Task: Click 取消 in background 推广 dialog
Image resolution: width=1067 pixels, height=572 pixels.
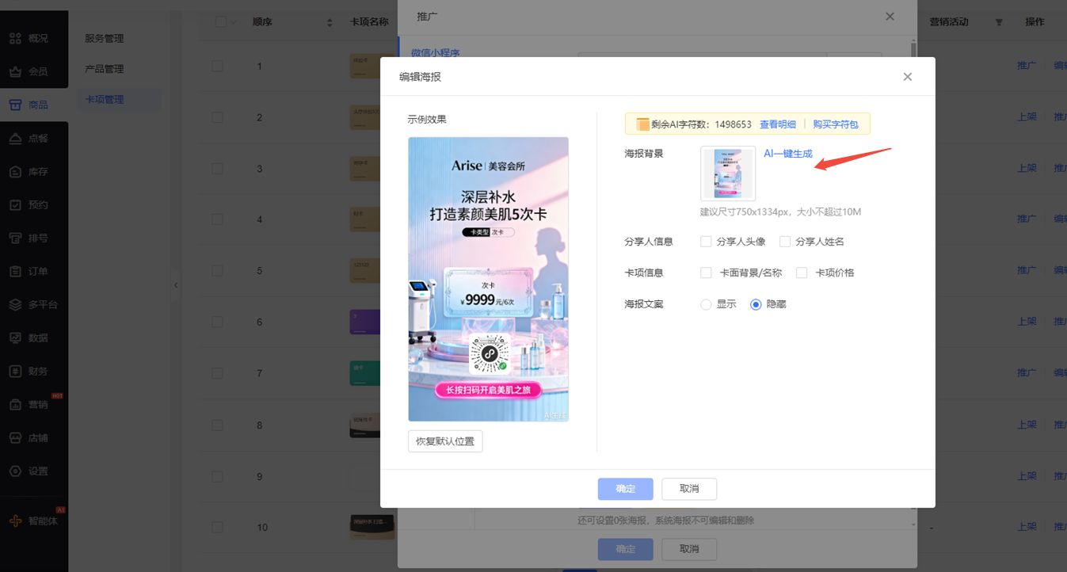Action: pos(689,549)
